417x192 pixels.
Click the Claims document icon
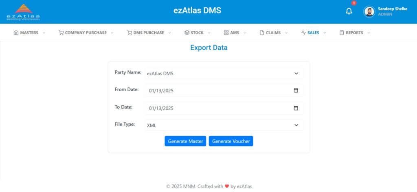(x=262, y=33)
